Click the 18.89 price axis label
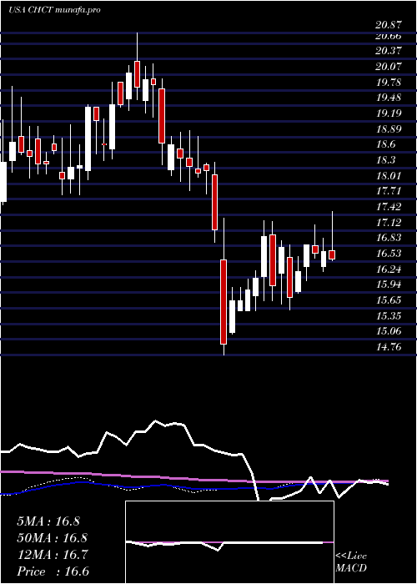The width and height of the screenshot is (417, 584). pyautogui.click(x=389, y=128)
